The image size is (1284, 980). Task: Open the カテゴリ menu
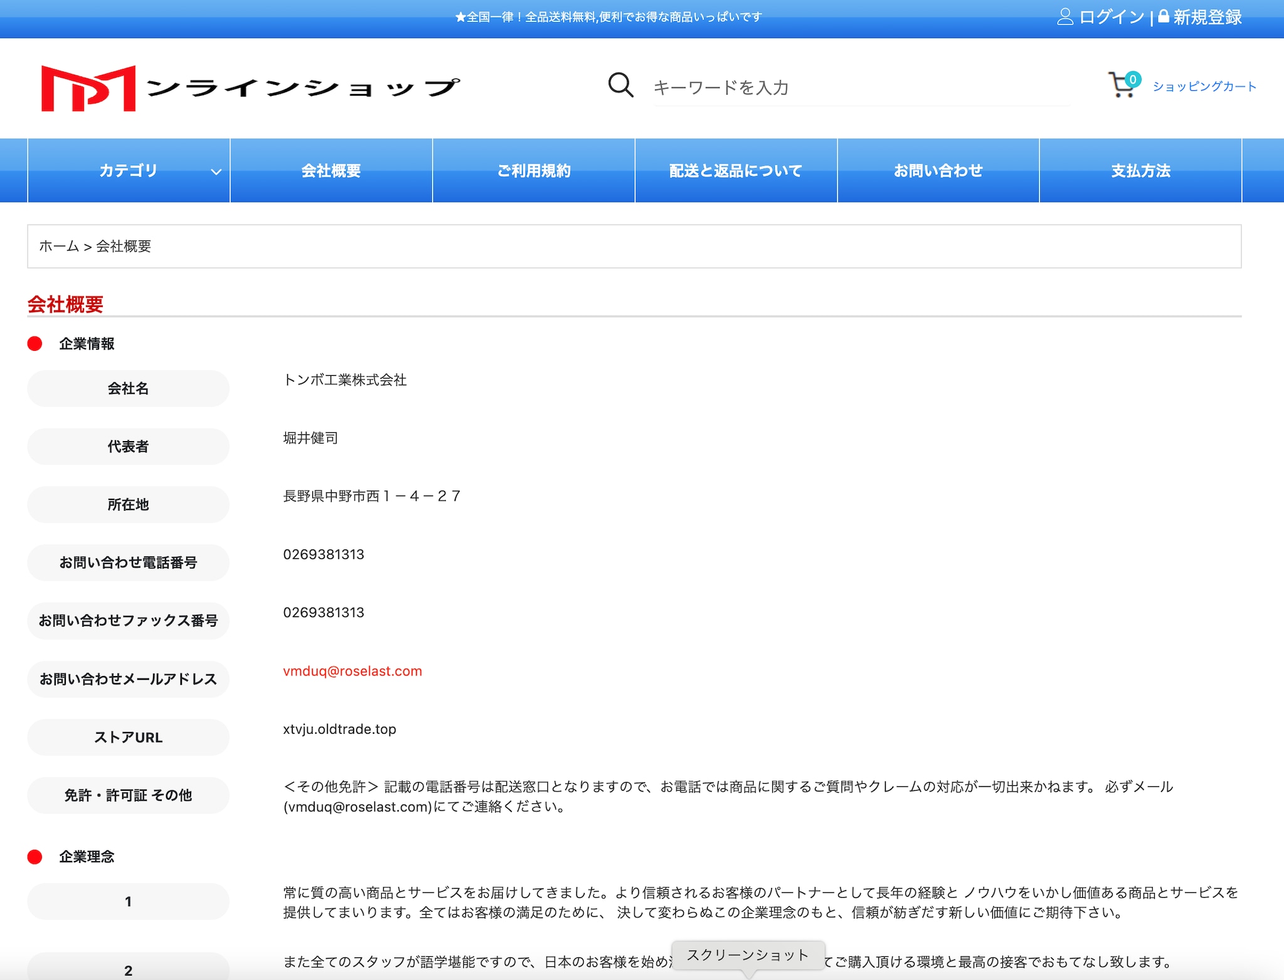coord(129,170)
